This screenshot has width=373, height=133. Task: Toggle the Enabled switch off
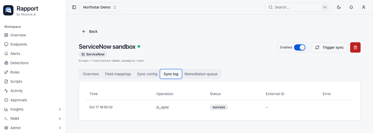click(x=300, y=47)
